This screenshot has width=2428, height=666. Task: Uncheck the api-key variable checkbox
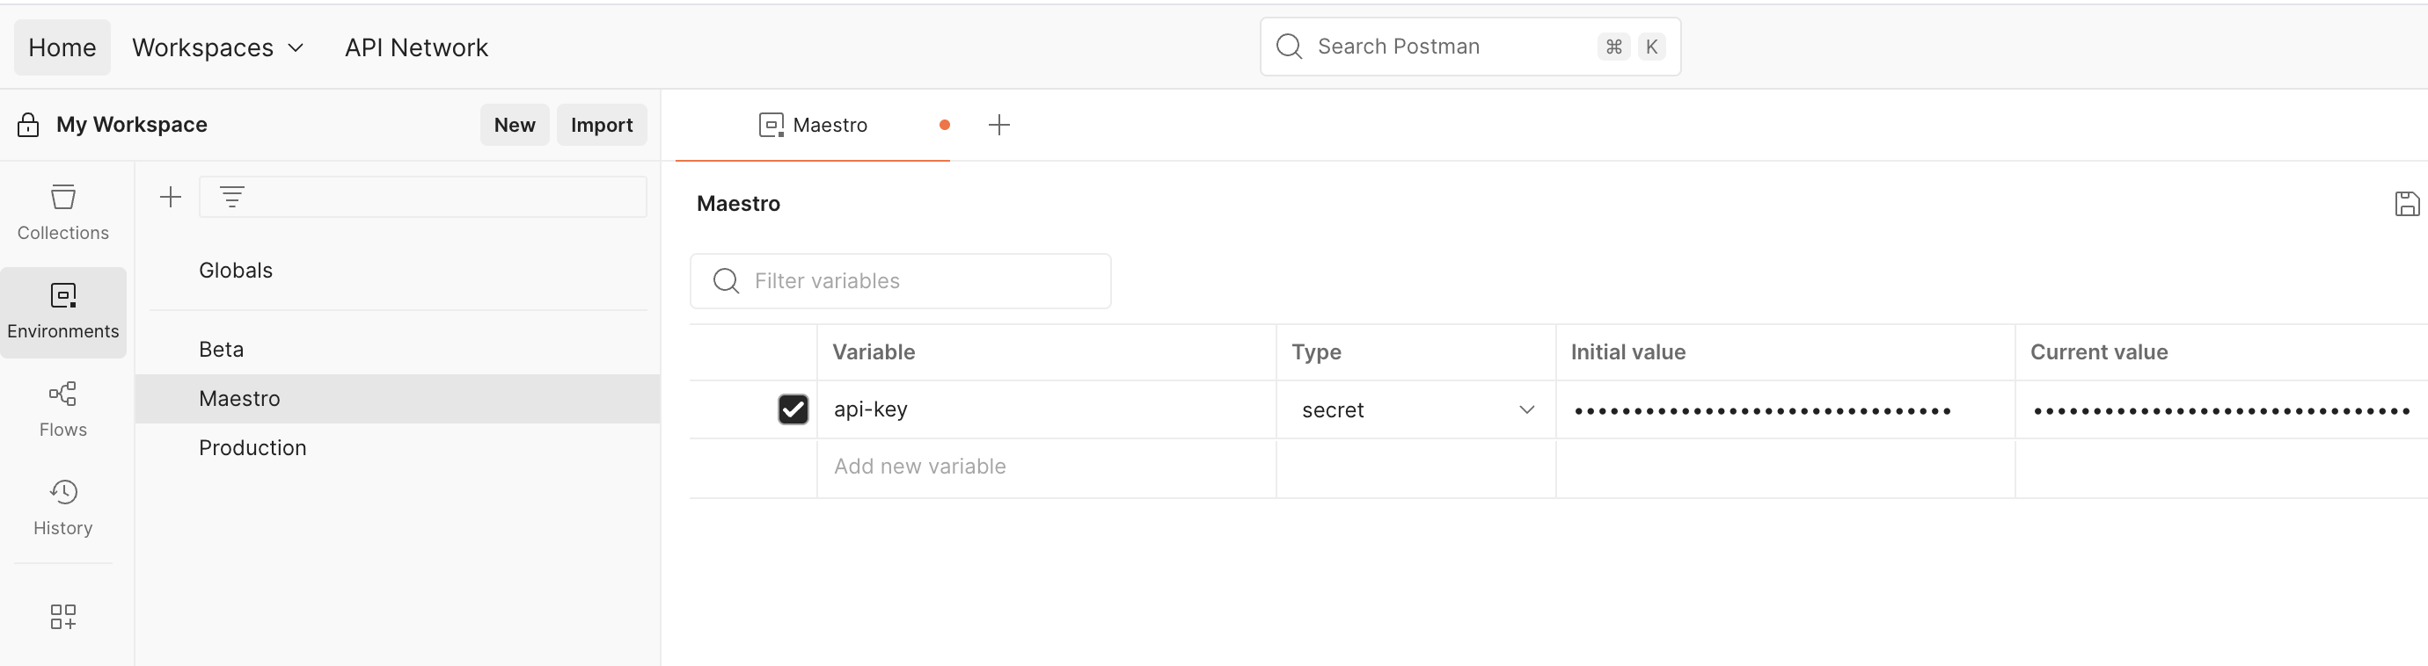pos(793,409)
